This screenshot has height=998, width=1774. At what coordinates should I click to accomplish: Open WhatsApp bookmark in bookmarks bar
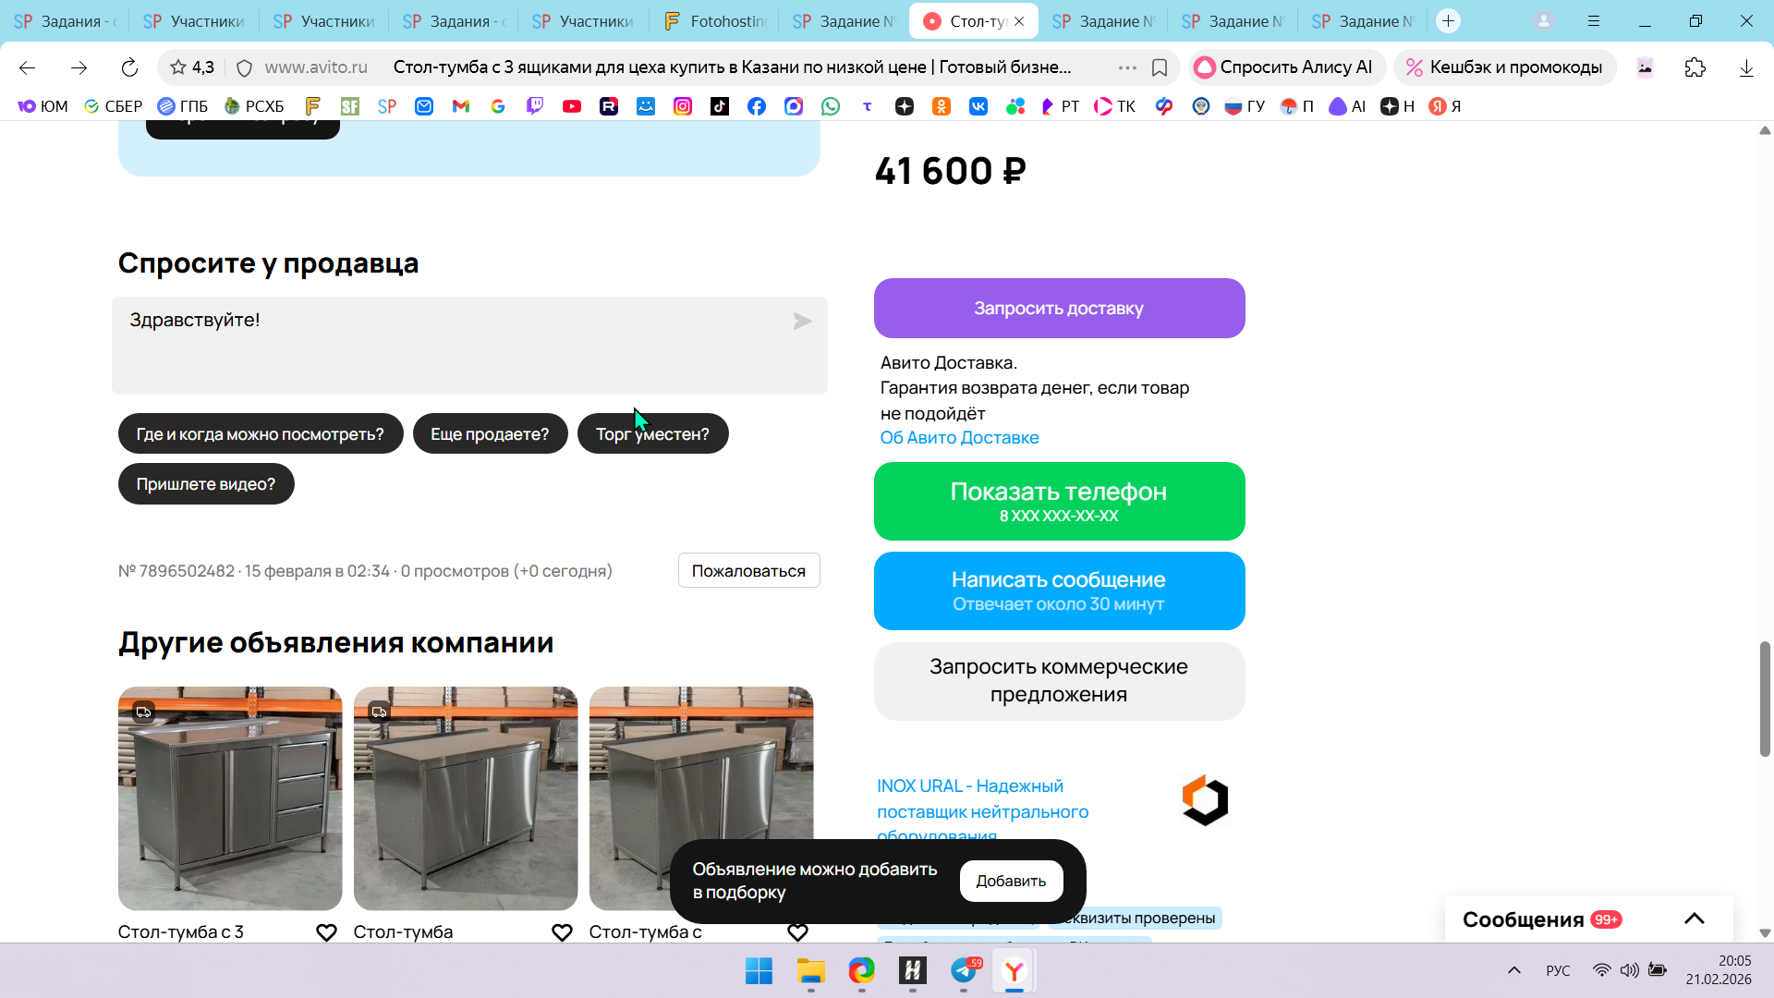tap(831, 106)
